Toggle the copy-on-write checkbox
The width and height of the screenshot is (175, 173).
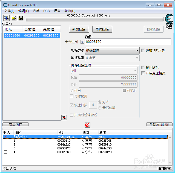(71, 96)
